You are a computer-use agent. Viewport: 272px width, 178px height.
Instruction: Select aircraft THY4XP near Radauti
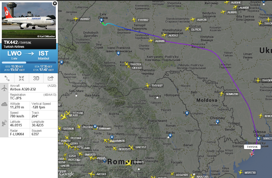click(x=148, y=85)
